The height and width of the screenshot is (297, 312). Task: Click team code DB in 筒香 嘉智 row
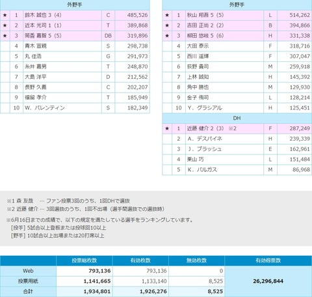point(108,36)
